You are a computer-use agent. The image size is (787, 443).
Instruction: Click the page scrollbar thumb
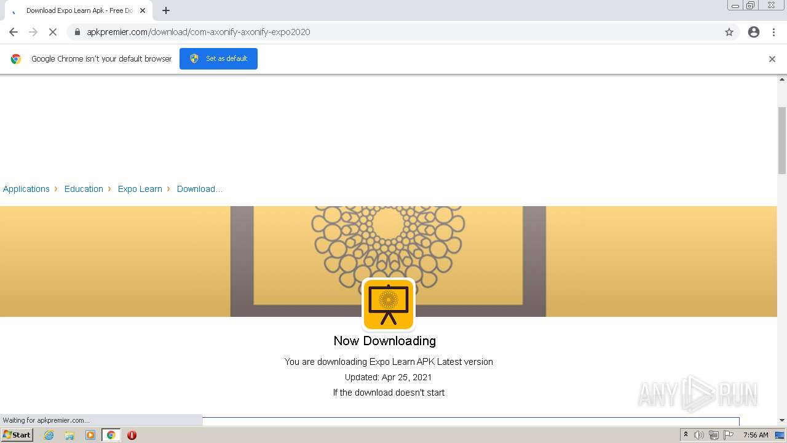[x=782, y=140]
